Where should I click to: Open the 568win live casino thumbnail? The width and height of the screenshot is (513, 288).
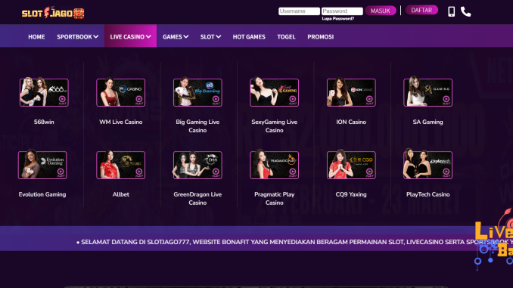[44, 92]
